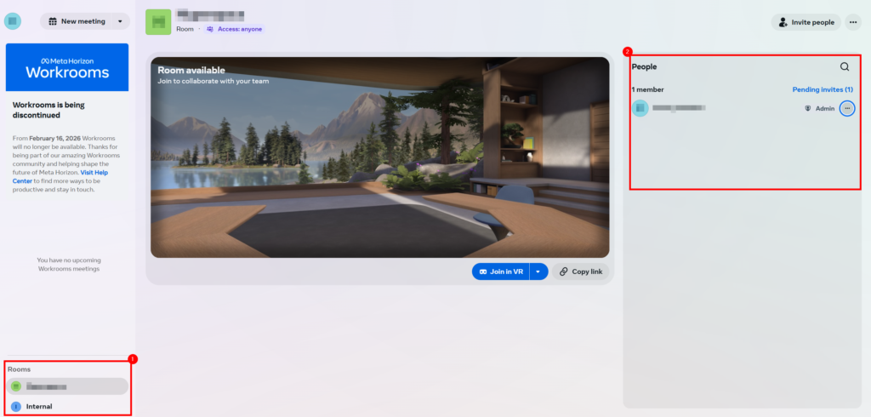Click the Meta Horizon Workrooms banner

coord(67,67)
